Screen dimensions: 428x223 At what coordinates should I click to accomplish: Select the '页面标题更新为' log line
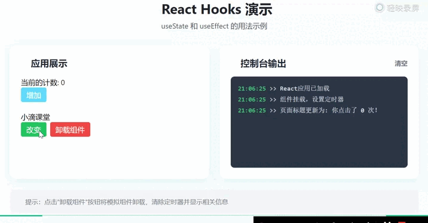click(308, 110)
